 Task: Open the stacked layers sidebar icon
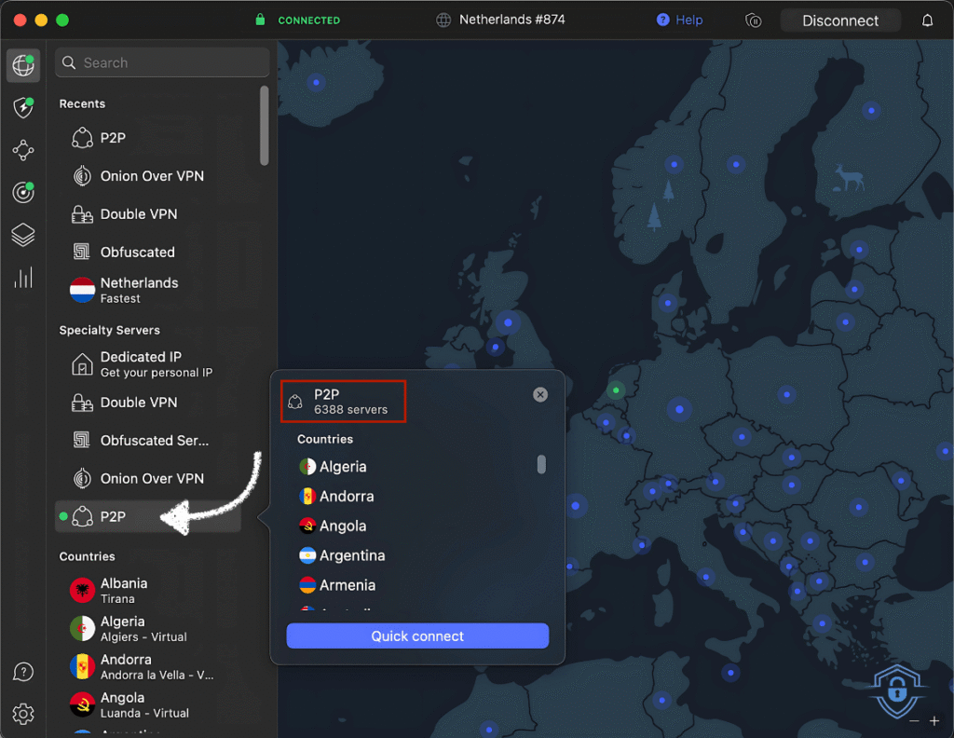23,235
